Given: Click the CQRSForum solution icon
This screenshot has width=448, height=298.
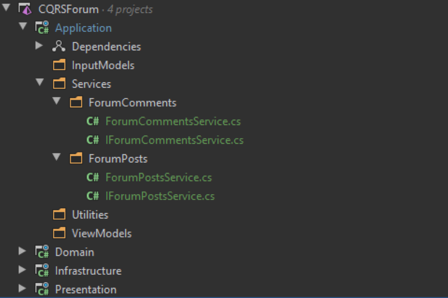Looking at the screenshot, I should pyautogui.click(x=25, y=9).
